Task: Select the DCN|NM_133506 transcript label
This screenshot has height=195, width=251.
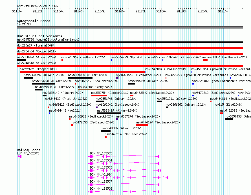Action: tap(101, 189)
